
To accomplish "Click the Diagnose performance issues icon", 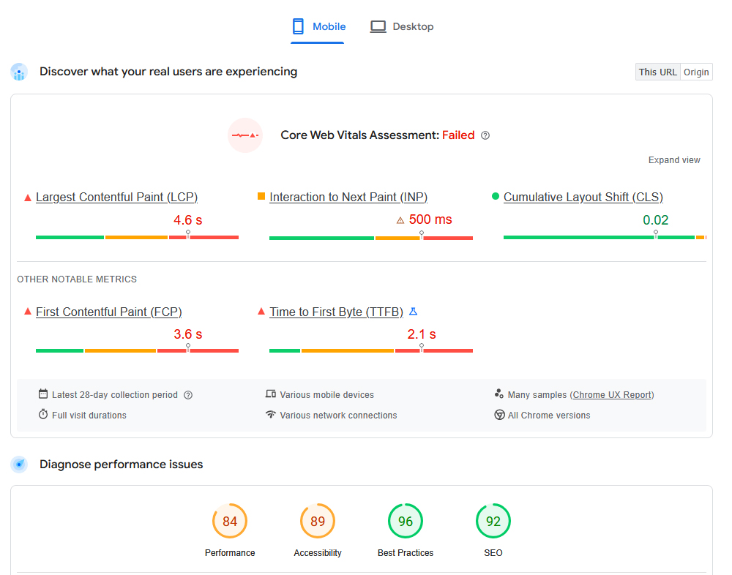I will [x=19, y=465].
